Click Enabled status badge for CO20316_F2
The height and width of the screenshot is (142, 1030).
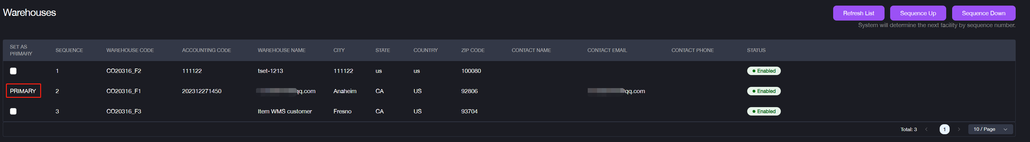click(764, 71)
